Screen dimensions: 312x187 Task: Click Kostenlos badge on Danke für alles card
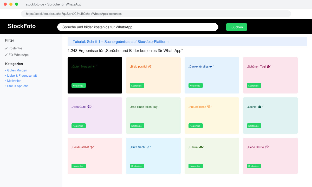pos(196,85)
